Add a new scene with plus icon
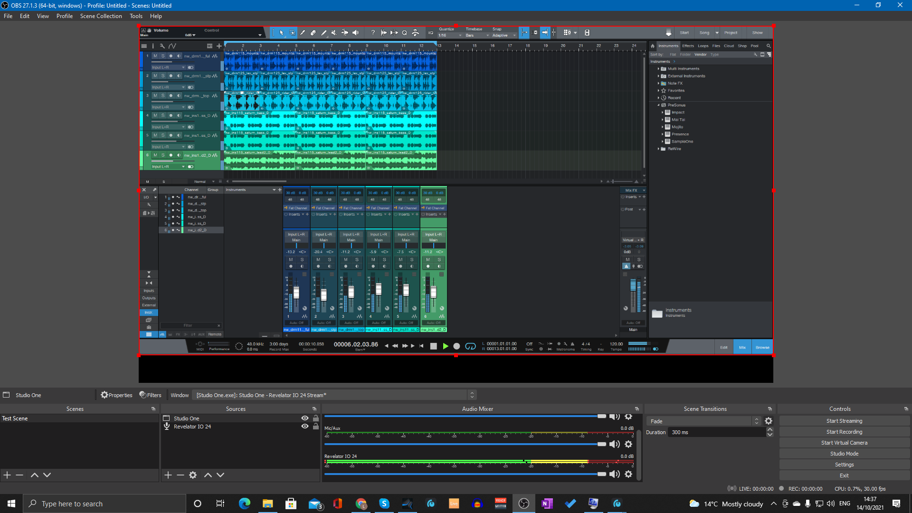912x513 pixels. (7, 475)
